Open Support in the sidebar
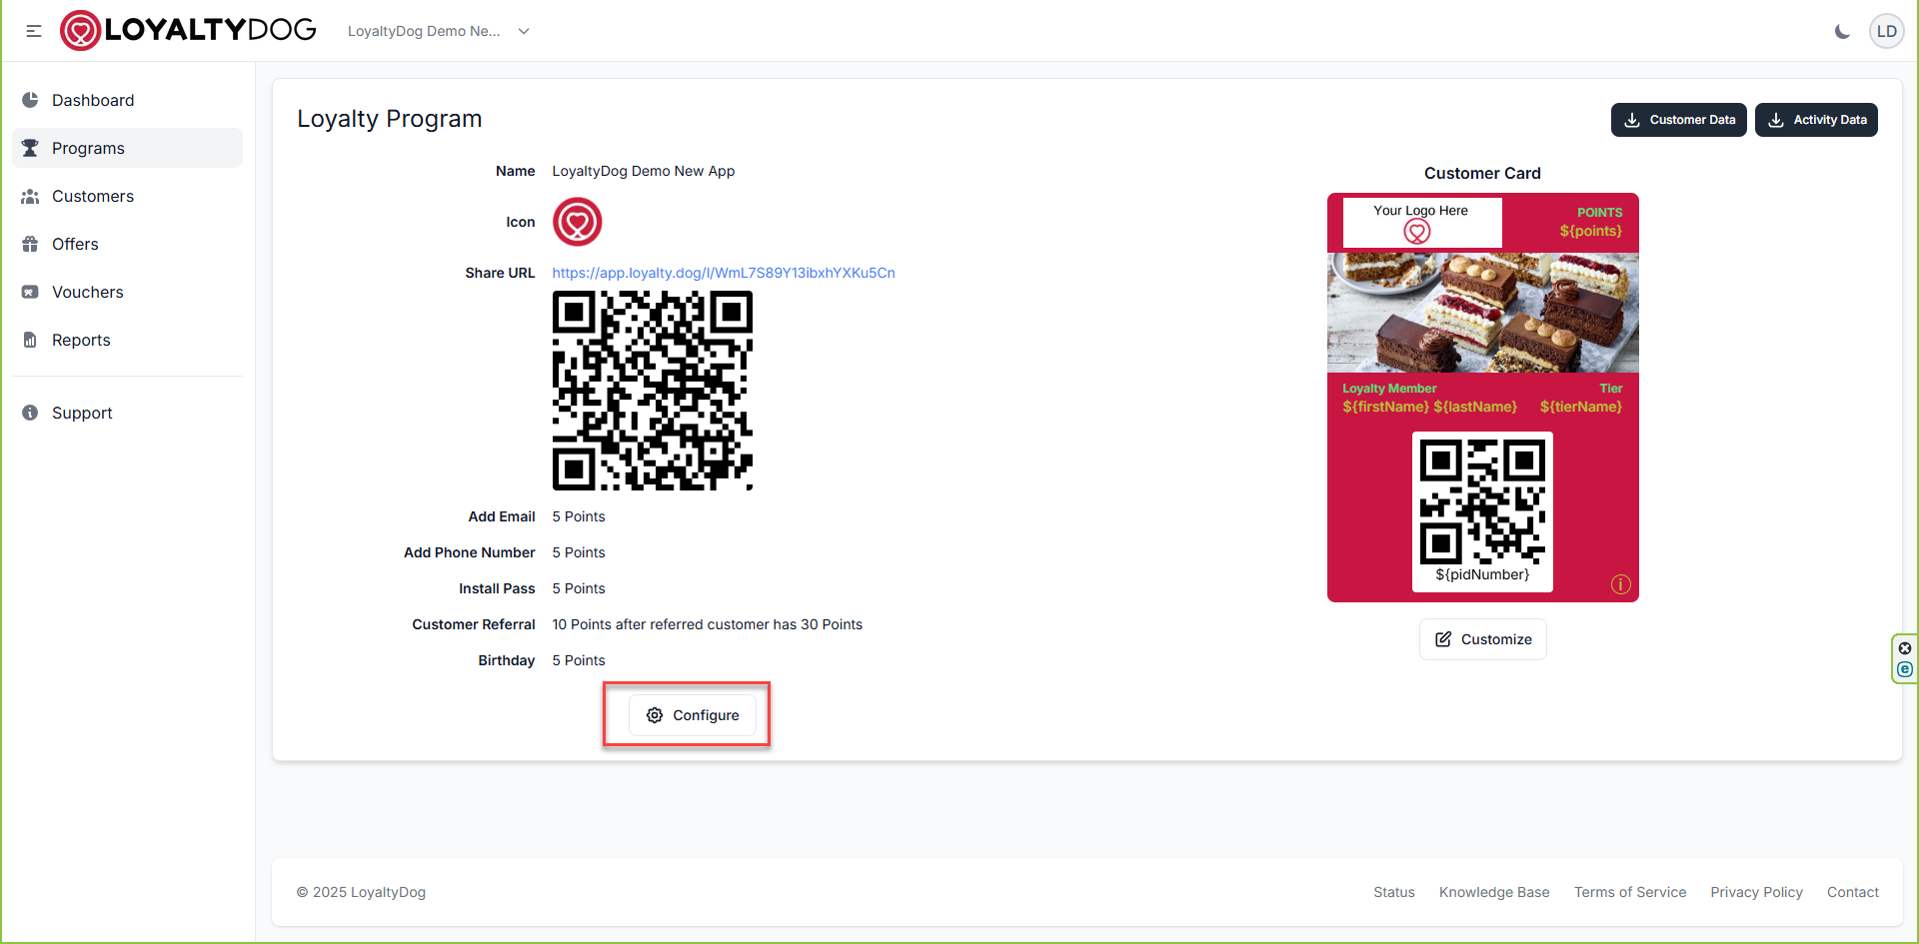The image size is (1919, 944). [x=127, y=413]
